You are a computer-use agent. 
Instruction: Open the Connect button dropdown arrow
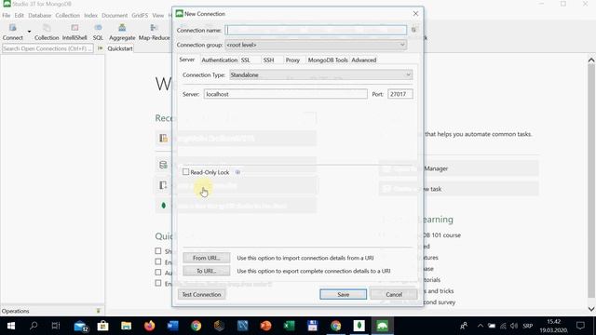[29, 31]
